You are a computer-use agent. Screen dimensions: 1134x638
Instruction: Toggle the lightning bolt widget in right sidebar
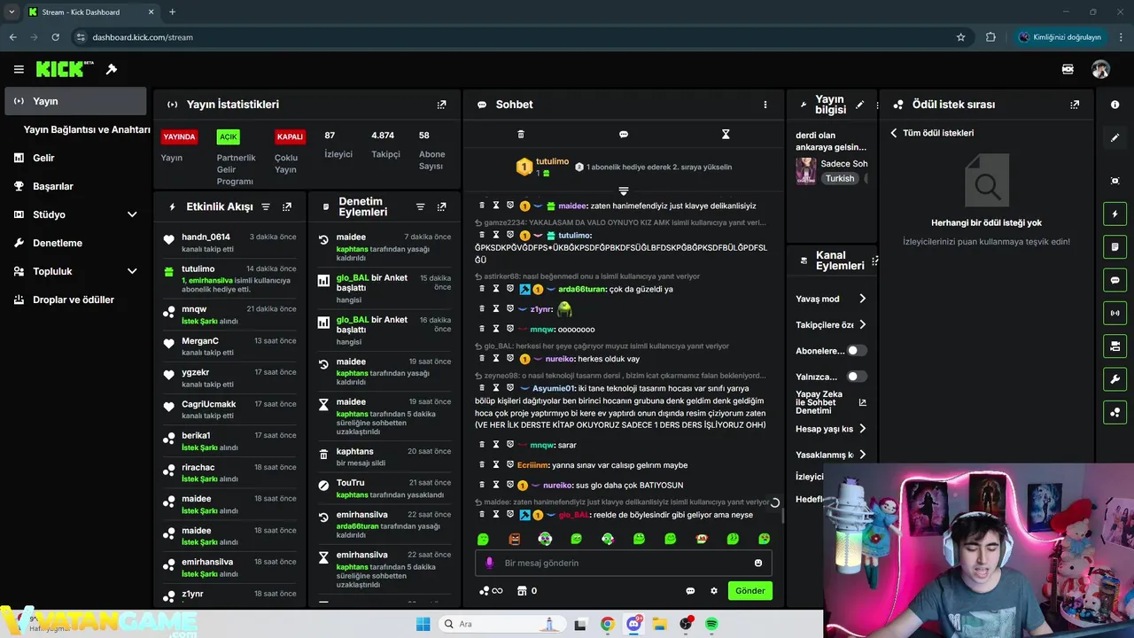click(1115, 214)
